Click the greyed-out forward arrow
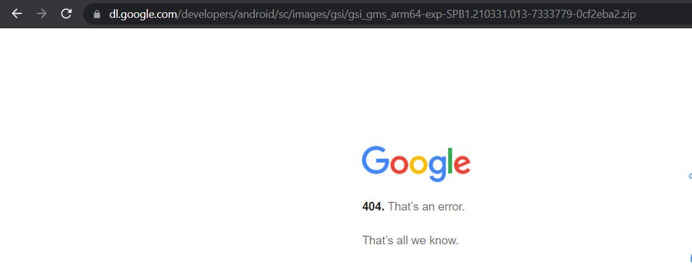 coord(41,14)
